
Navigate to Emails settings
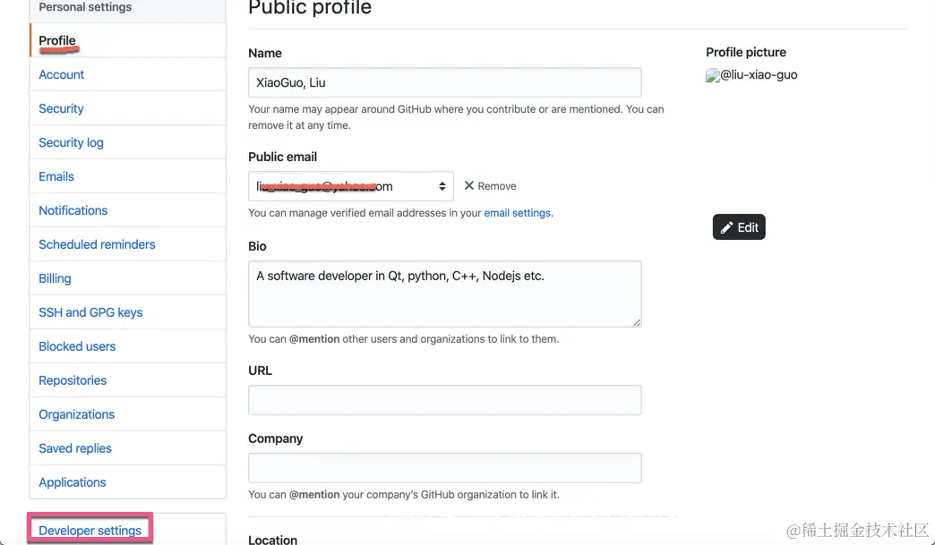click(x=56, y=176)
